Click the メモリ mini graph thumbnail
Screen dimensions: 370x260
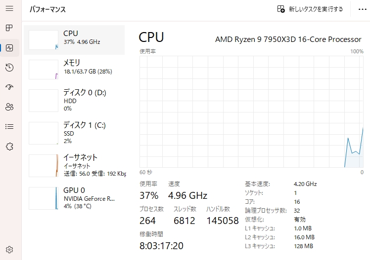click(44, 70)
